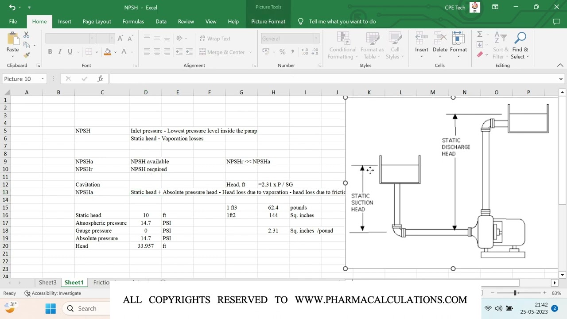
Task: Toggle Wrap Text
Action: coord(215,39)
